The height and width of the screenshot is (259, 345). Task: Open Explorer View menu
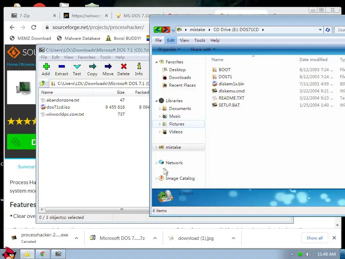(184, 40)
